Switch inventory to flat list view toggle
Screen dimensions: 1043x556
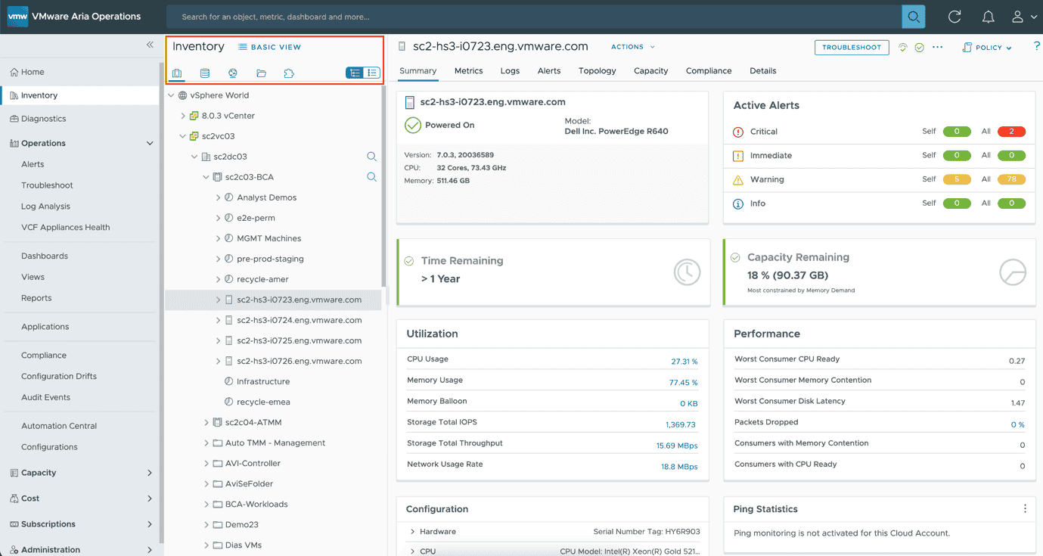coord(371,73)
